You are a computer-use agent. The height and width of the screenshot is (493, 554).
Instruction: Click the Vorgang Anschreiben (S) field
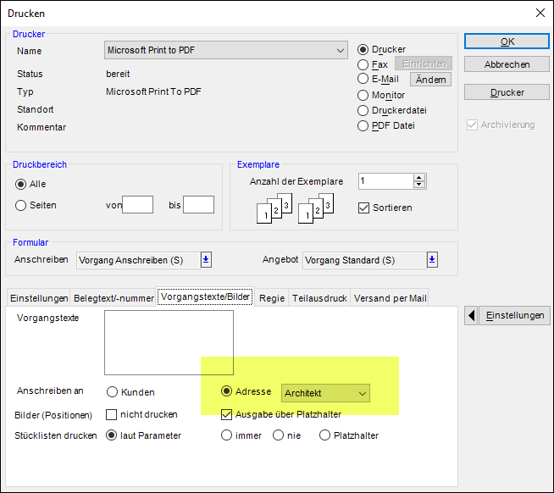point(139,260)
